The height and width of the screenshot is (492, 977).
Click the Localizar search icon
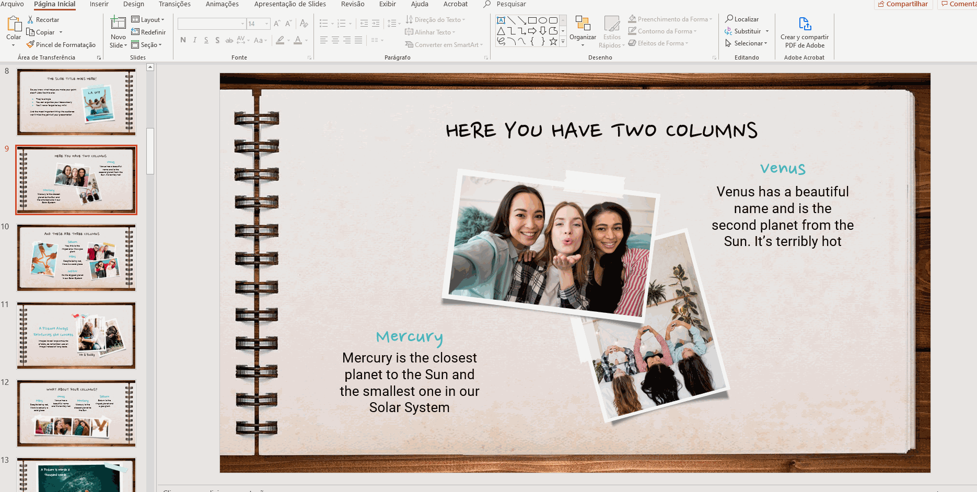tap(729, 19)
